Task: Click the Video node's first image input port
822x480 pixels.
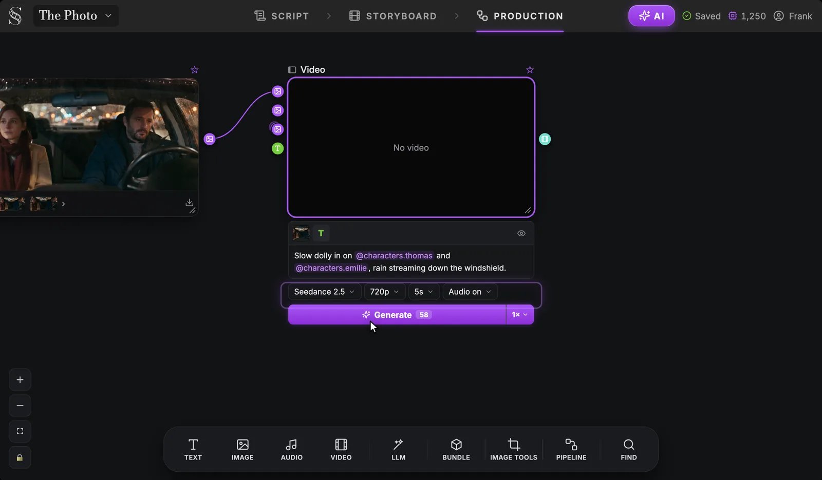Action: coord(278,91)
